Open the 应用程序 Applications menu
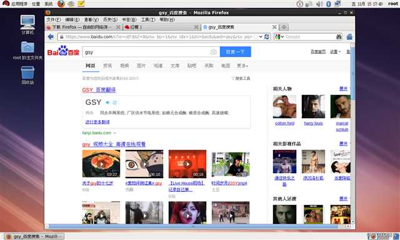The width and height of the screenshot is (400, 240). click(19, 4)
